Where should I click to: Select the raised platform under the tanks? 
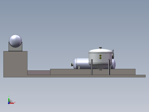(71, 72)
